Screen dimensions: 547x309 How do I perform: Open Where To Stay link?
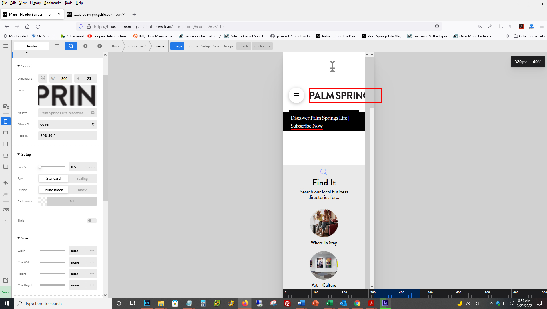[x=324, y=243]
